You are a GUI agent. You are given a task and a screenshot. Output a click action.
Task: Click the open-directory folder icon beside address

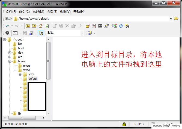coord(176,19)
